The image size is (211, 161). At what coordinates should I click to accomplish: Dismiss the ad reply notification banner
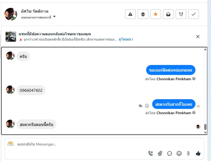[198, 37]
